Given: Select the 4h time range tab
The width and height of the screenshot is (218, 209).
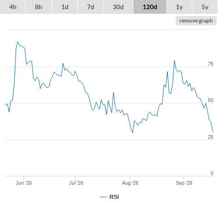Looking at the screenshot, I should [13, 7].
